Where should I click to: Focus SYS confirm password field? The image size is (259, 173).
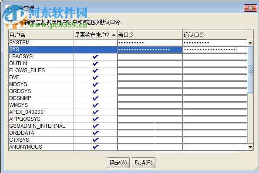(x=215, y=50)
